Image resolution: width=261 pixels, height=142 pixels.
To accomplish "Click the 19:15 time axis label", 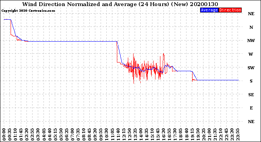I will point(192,134).
